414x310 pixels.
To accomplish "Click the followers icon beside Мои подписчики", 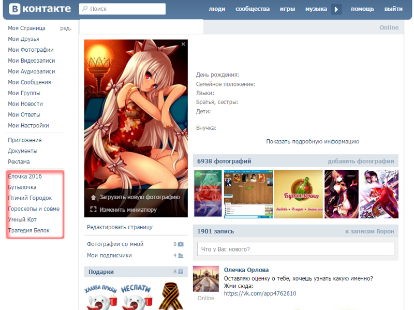I will coord(181,256).
